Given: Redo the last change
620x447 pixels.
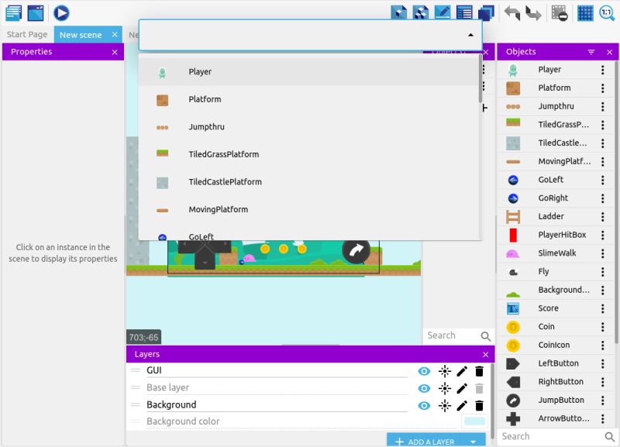Looking at the screenshot, I should pos(534,12).
